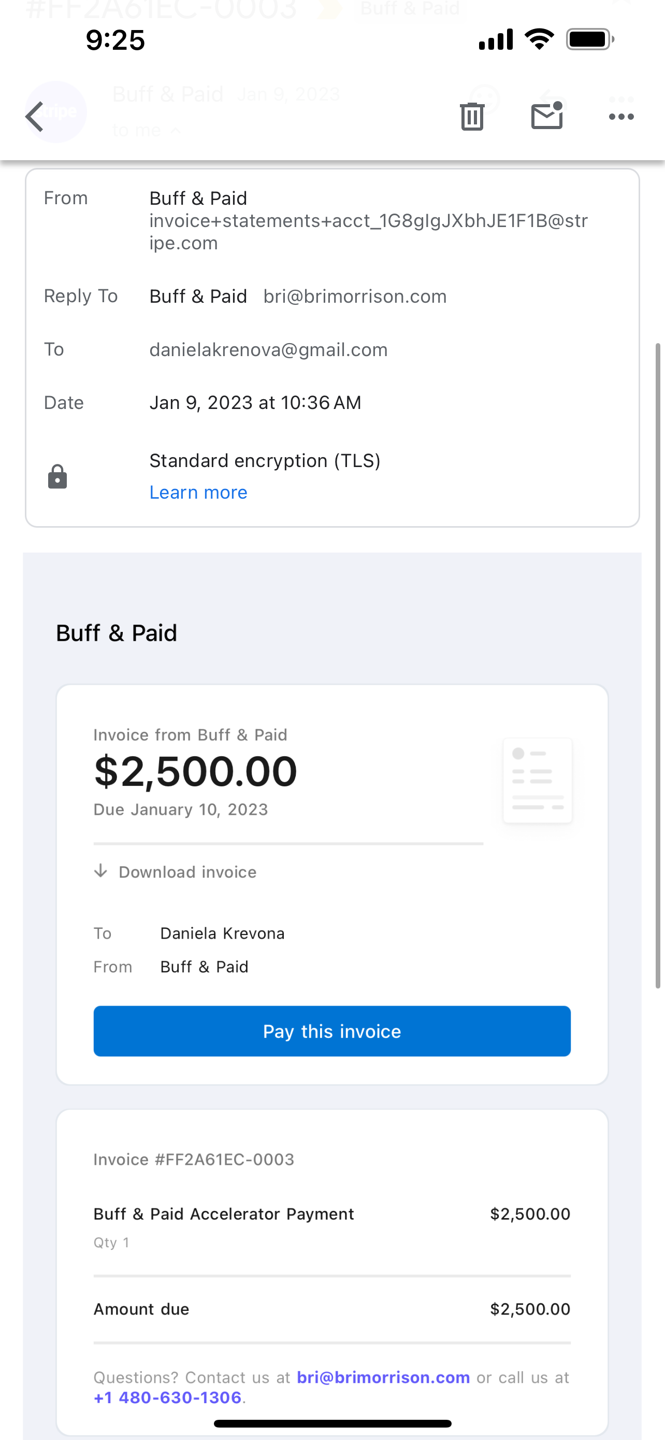Tap the sender stripe.com email address
Viewport: 665px width, 1440px height.
click(x=369, y=231)
